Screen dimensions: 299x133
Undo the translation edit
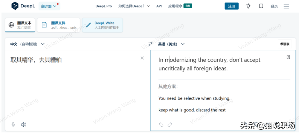(x=161, y=125)
